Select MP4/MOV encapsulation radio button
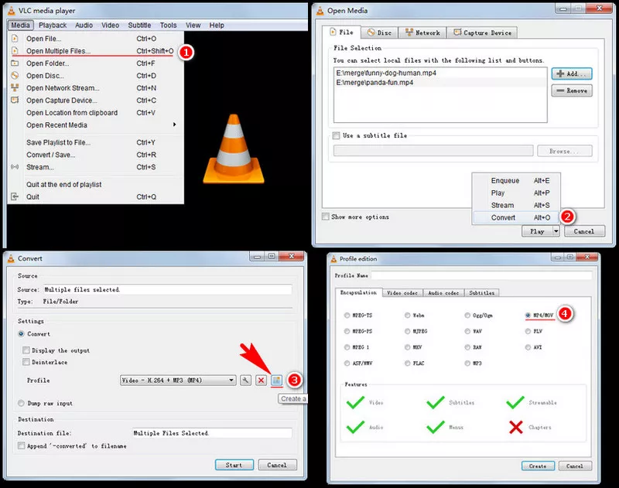Image resolution: width=619 pixels, height=488 pixels. click(528, 316)
